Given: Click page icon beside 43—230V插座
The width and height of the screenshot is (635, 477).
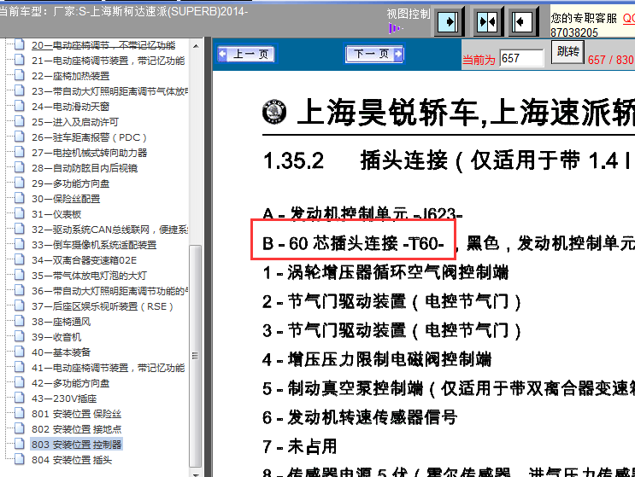Looking at the screenshot, I should pyautogui.click(x=19, y=398).
